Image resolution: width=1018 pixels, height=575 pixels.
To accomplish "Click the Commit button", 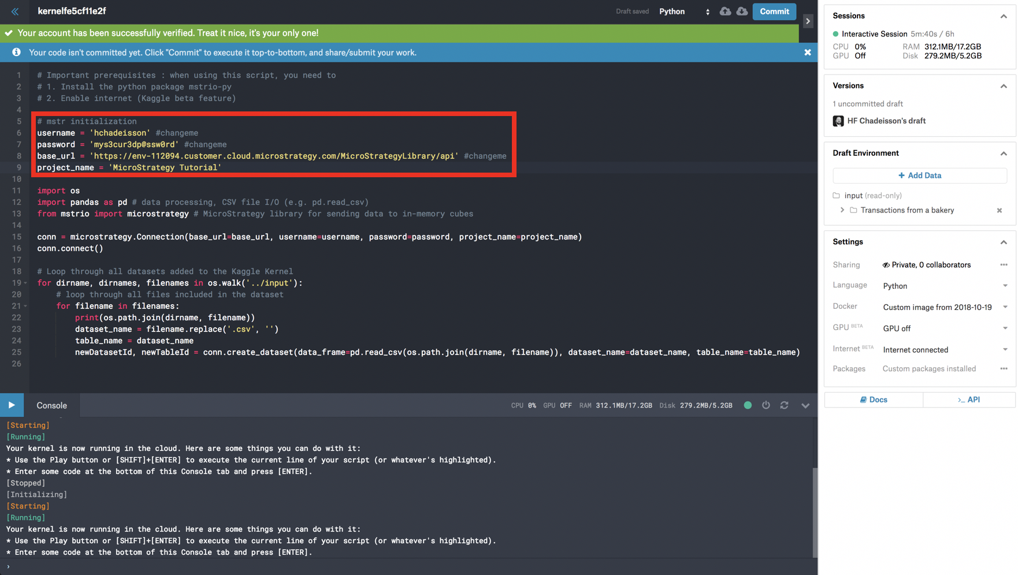I will pyautogui.click(x=774, y=12).
